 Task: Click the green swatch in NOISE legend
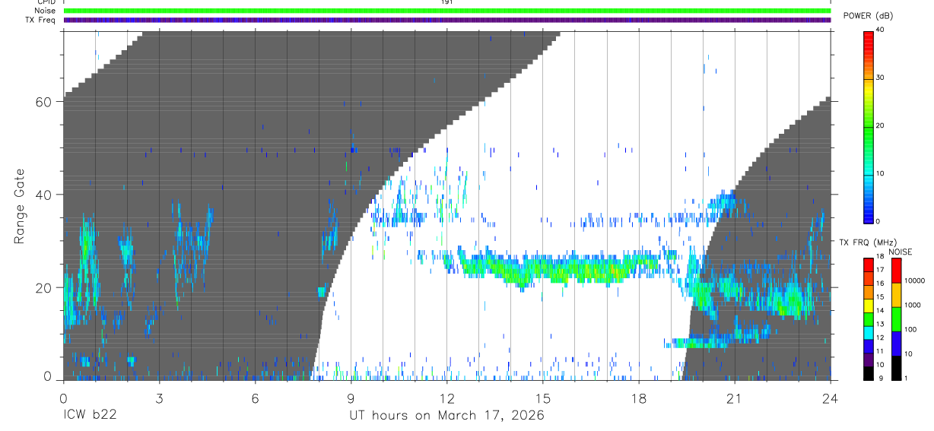pyautogui.click(x=896, y=319)
